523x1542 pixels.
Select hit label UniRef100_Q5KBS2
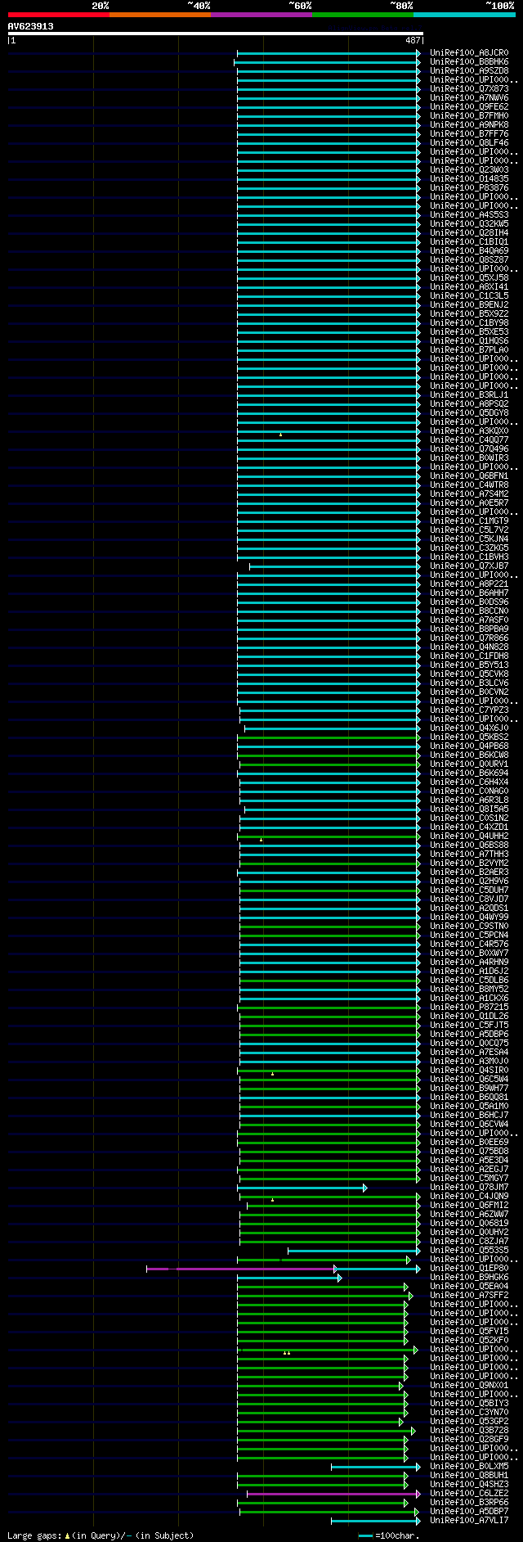[x=469, y=737]
